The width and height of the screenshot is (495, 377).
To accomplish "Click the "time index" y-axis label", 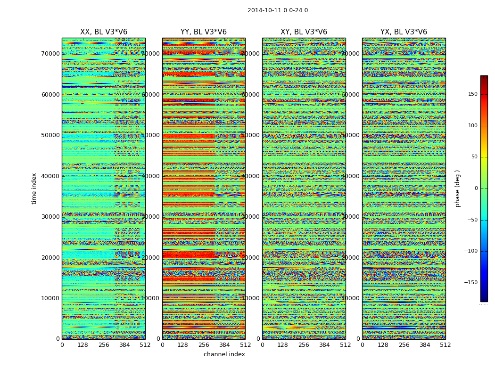I will pyautogui.click(x=34, y=188).
